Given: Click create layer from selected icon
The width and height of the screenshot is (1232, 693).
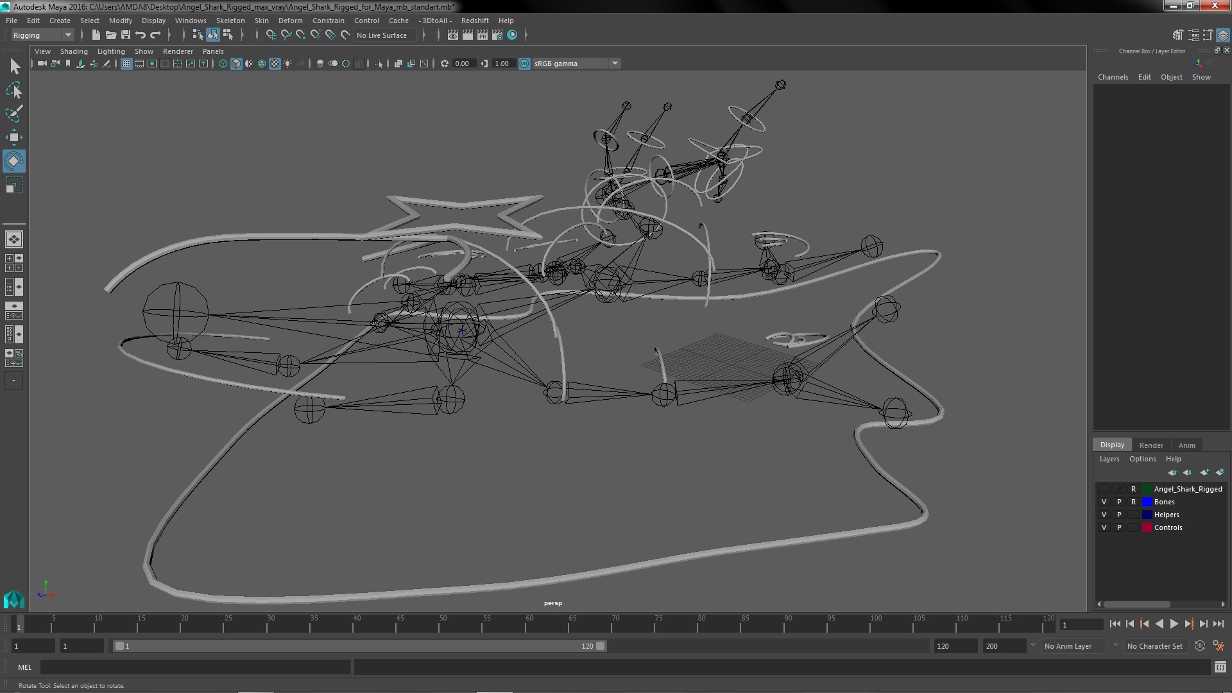Looking at the screenshot, I should point(1220,472).
